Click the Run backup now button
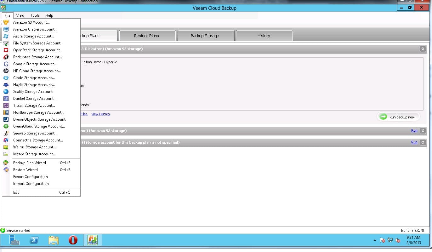432x252 pixels. pos(398,117)
